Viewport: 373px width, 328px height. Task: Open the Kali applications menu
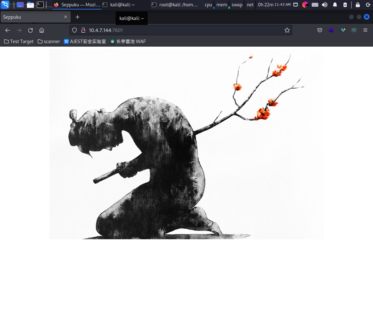5,4
